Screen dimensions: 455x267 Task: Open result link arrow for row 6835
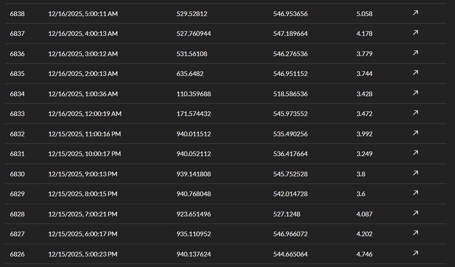[x=415, y=73]
